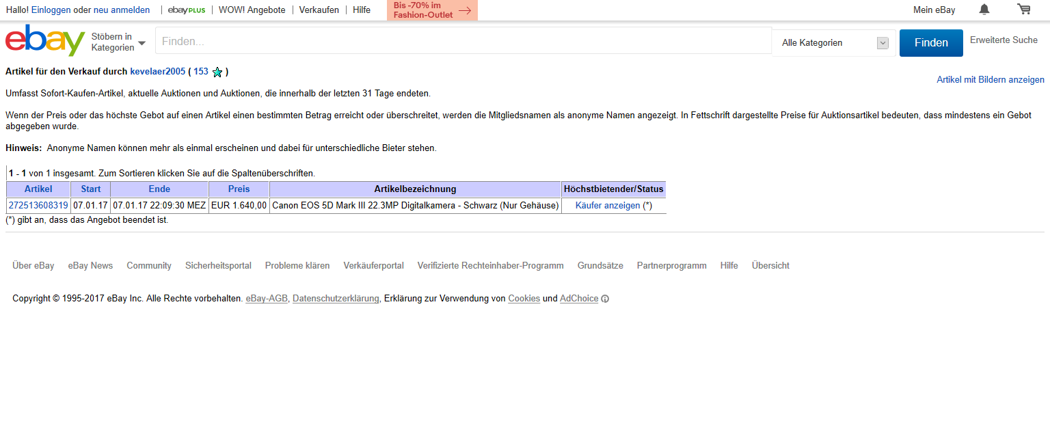Viewport: 1050px width, 447px height.
Task: Open the 'AdChoice' link
Action: 579,299
